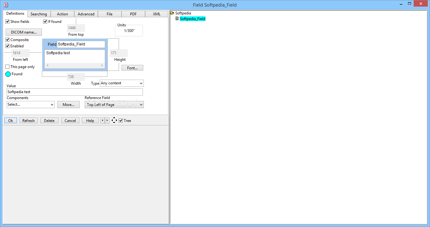430x227 pixels.
Task: Open the File tab
Action: (x=110, y=14)
